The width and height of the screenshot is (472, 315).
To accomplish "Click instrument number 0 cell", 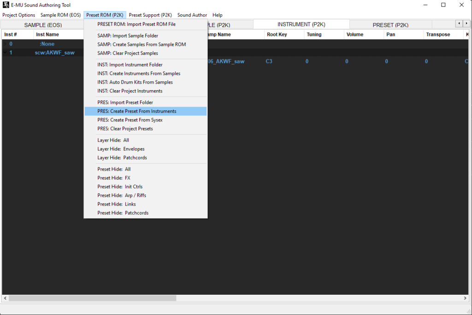I will [x=11, y=44].
